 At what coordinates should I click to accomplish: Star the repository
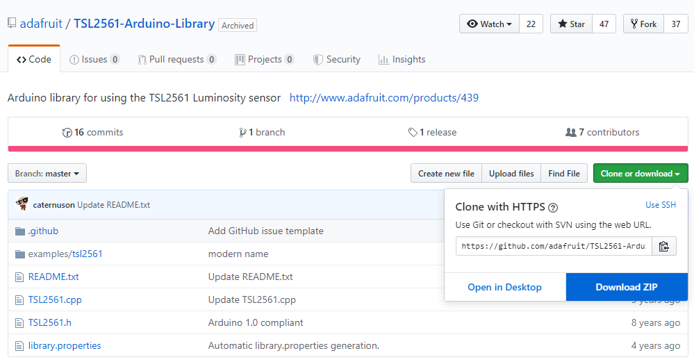point(570,24)
